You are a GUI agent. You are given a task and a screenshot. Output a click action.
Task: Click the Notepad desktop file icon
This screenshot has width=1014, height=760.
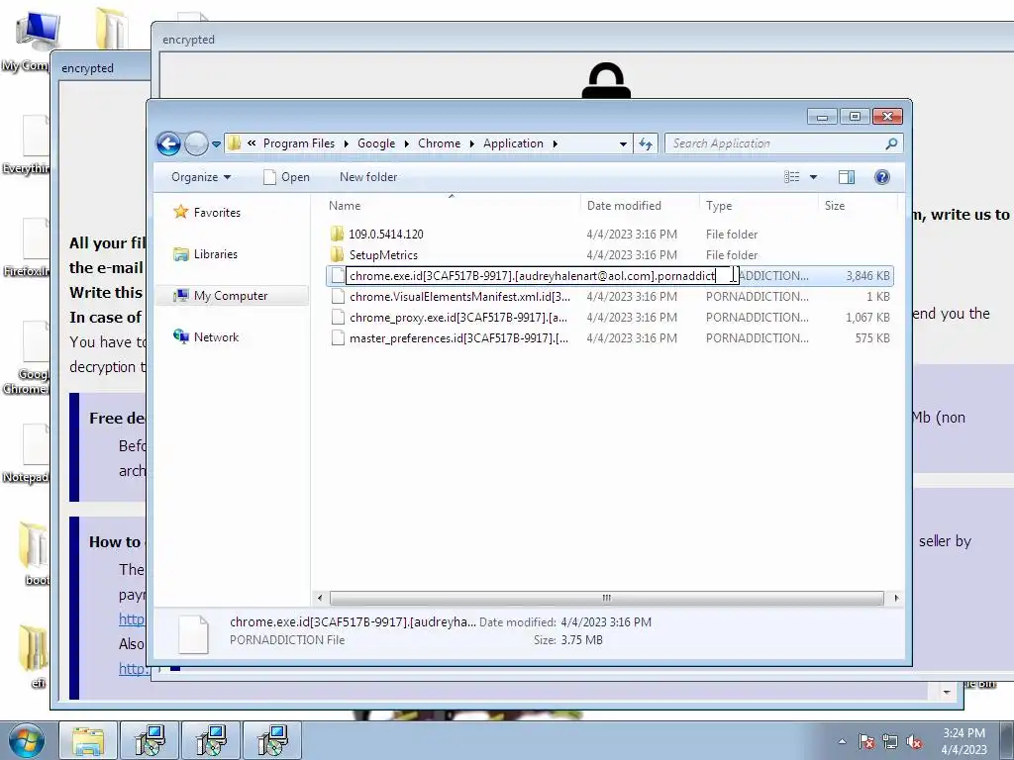point(26,453)
